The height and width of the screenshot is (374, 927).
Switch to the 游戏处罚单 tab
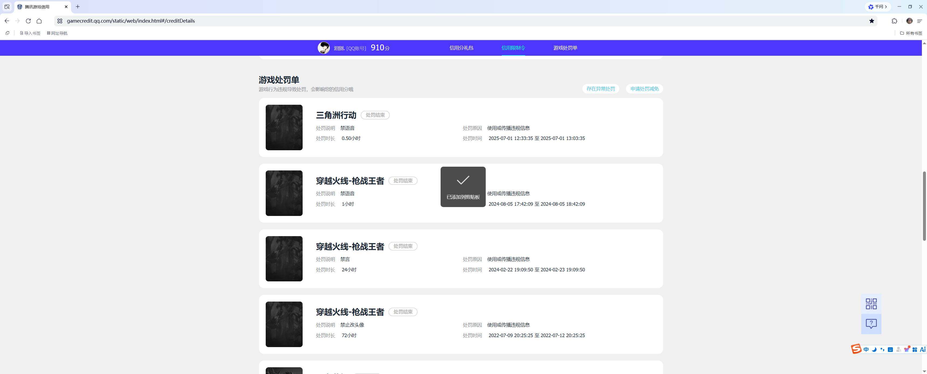pos(565,48)
